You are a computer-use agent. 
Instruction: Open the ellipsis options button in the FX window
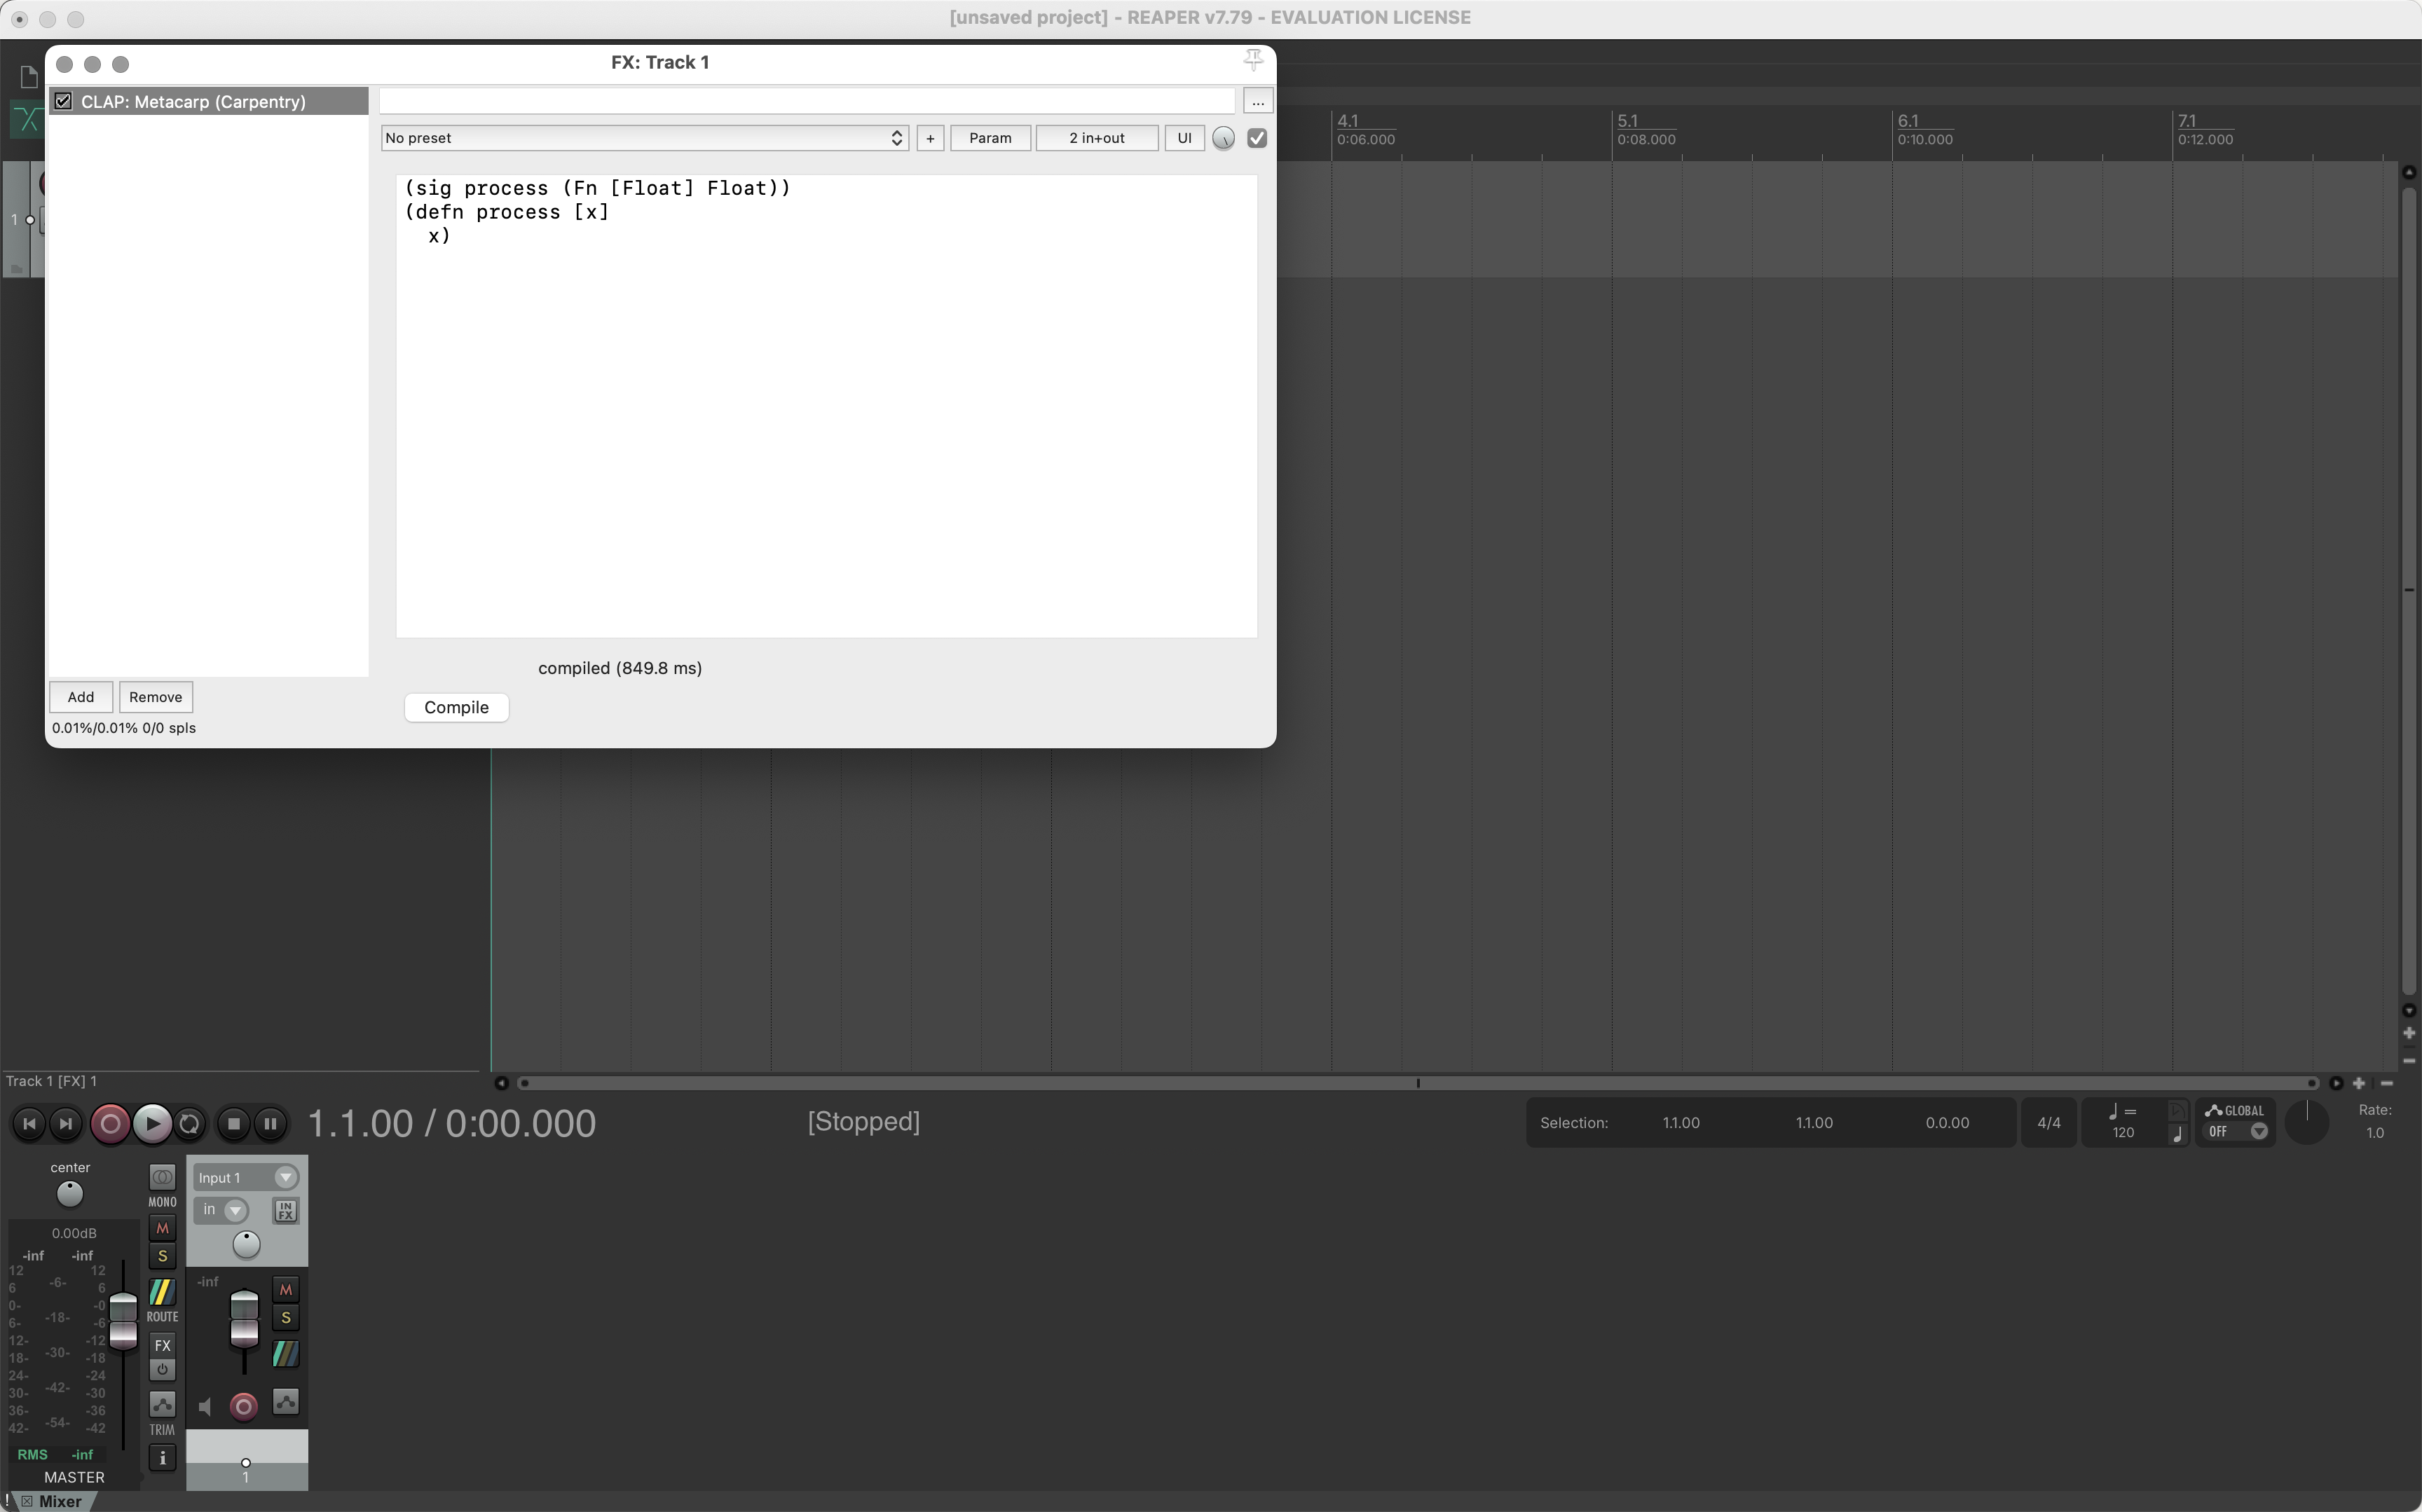click(1258, 101)
